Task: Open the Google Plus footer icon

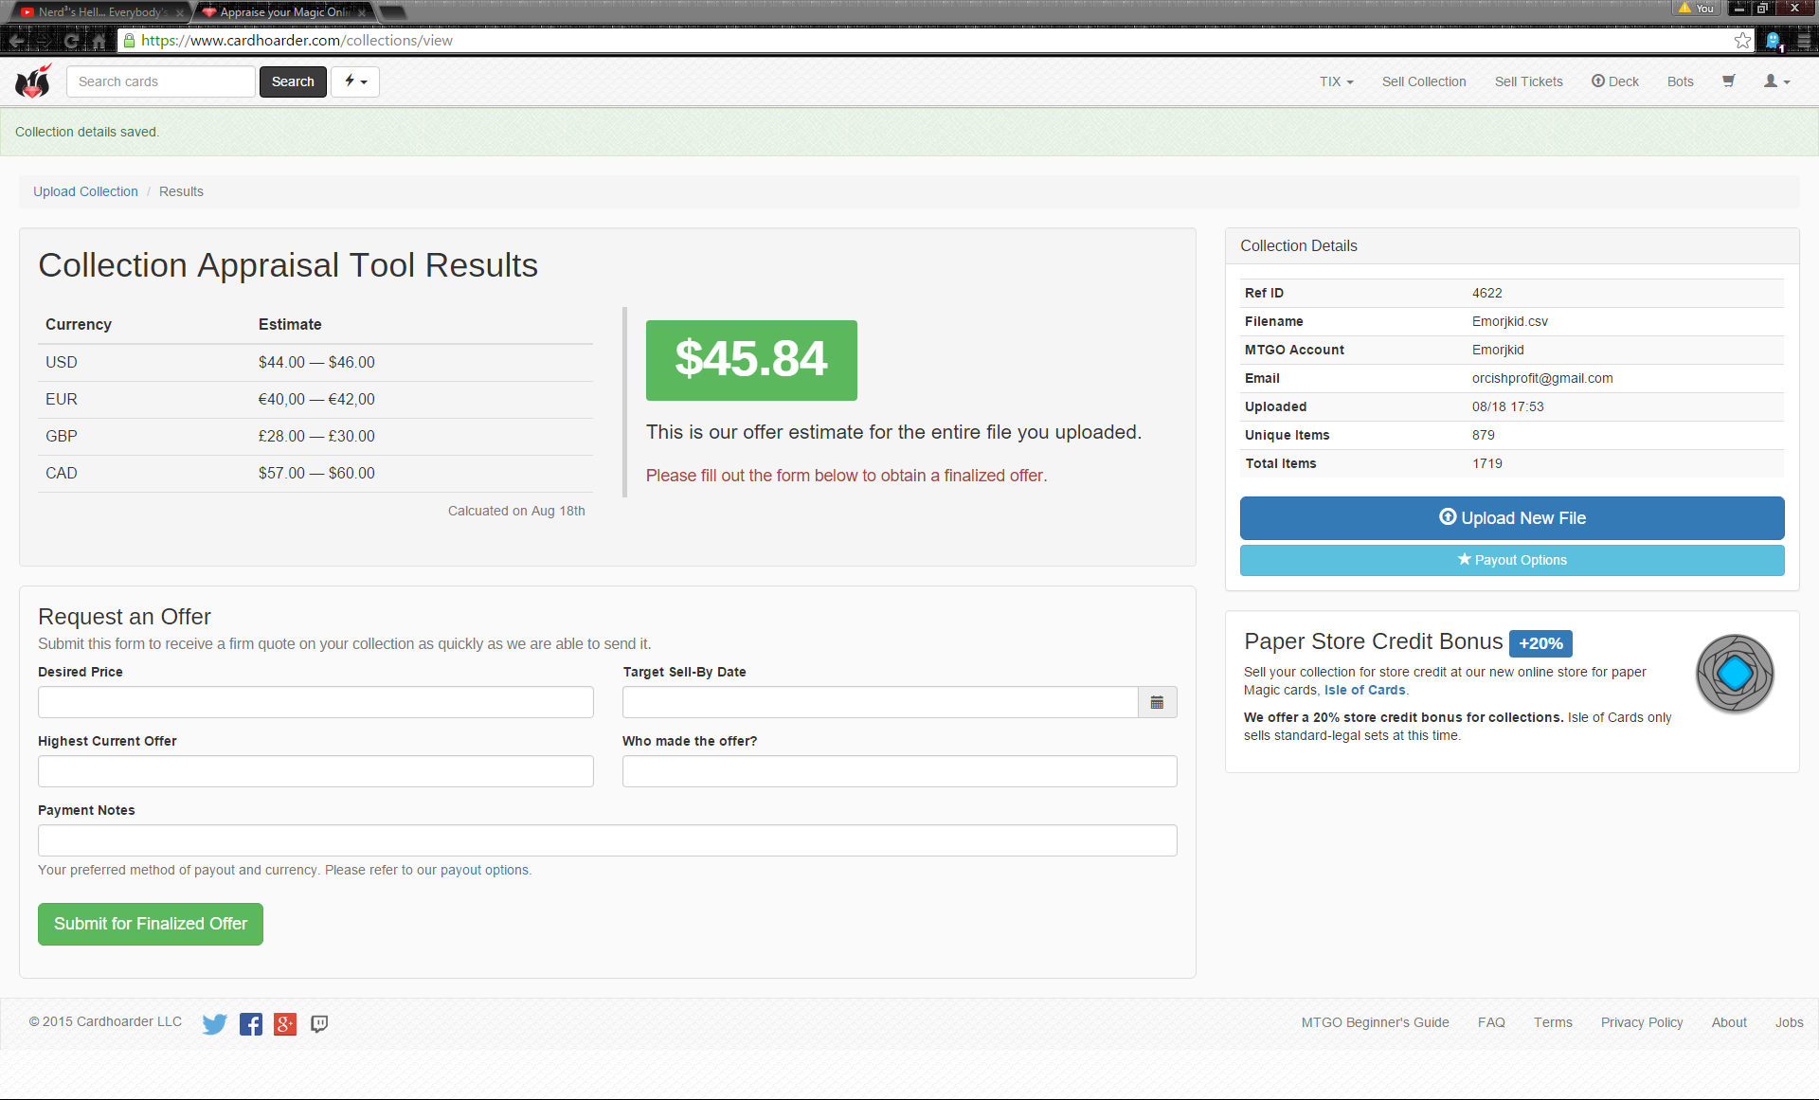Action: coord(285,1023)
